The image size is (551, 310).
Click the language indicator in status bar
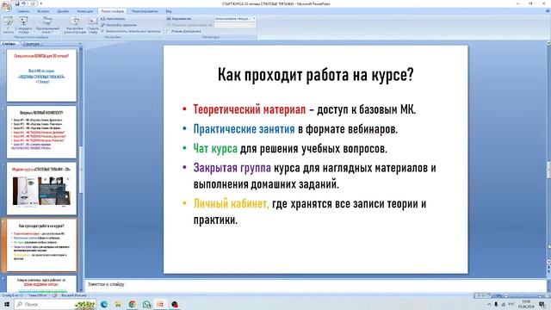click(73, 295)
